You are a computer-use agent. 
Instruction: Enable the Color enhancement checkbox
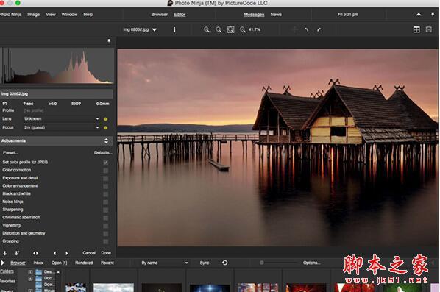coord(105,186)
